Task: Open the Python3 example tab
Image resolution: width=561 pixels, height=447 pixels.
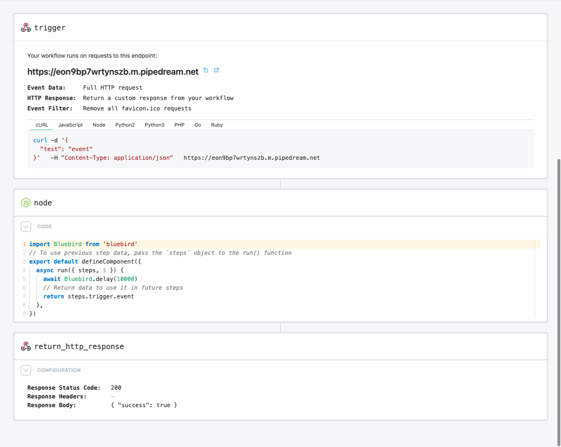Action: coord(154,125)
